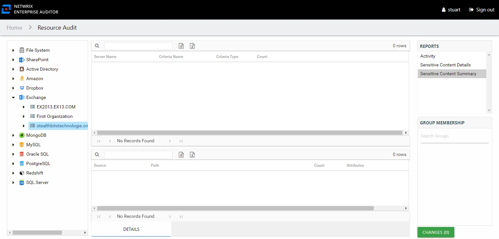The width and height of the screenshot is (499, 239).
Task: Click the Active Directory book icon
Action: click(x=22, y=69)
